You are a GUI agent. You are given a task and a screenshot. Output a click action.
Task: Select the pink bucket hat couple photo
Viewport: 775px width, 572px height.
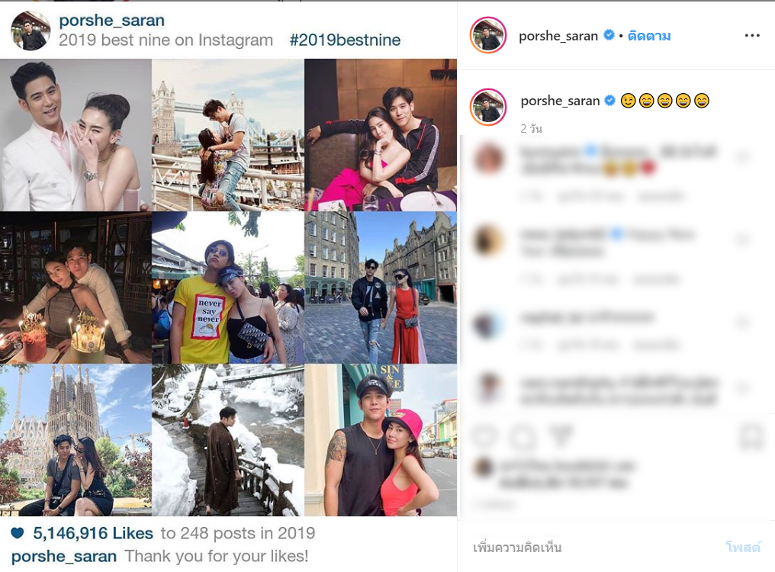[x=381, y=440]
